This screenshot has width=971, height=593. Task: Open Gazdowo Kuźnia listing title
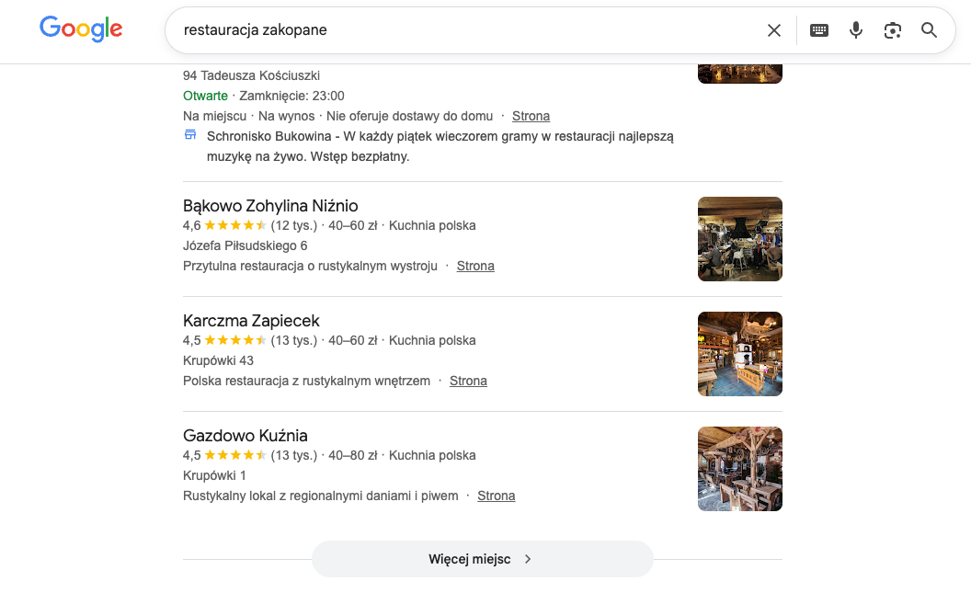tap(245, 436)
